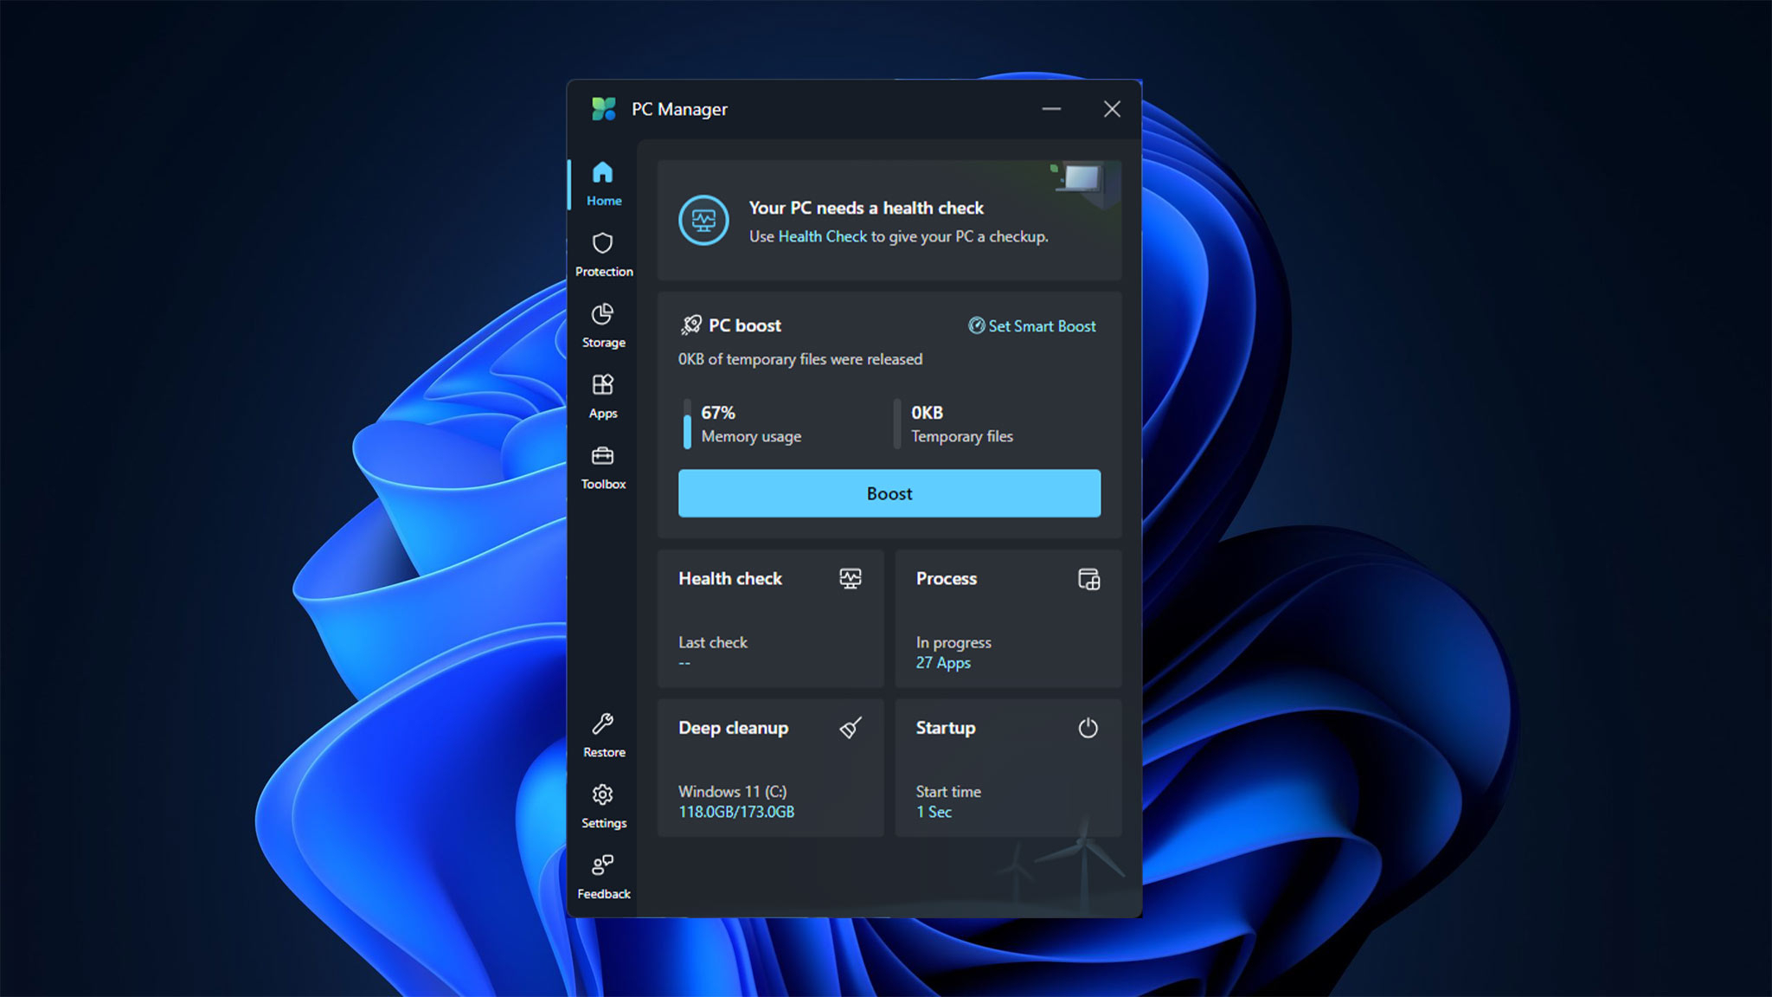Click the Boost button
This screenshot has width=1772, height=997.
pos(889,493)
